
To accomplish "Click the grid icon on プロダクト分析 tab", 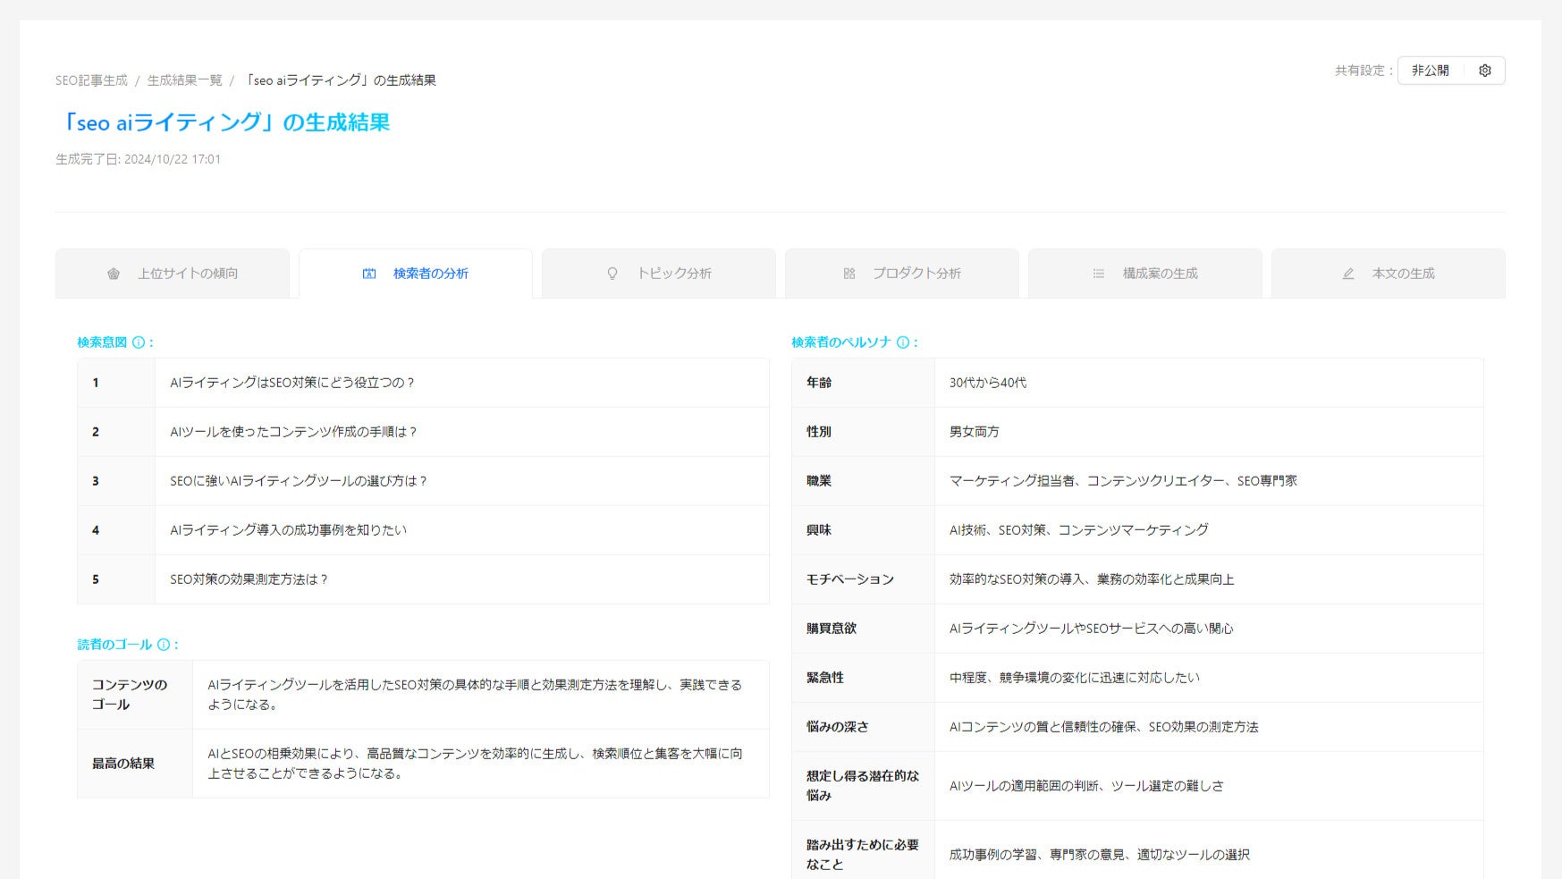I will point(849,274).
